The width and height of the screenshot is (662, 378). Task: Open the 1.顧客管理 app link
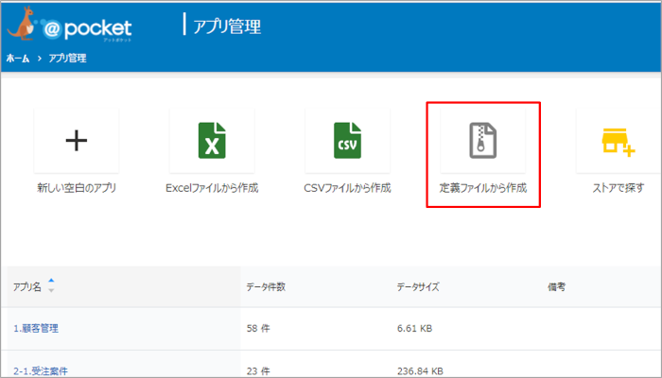[36, 328]
